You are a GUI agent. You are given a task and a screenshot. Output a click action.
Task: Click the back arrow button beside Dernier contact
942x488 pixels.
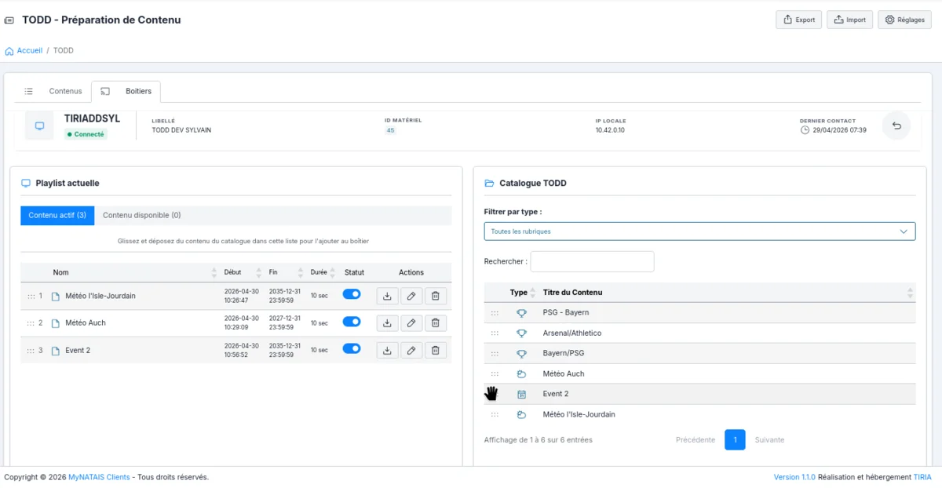tap(896, 126)
